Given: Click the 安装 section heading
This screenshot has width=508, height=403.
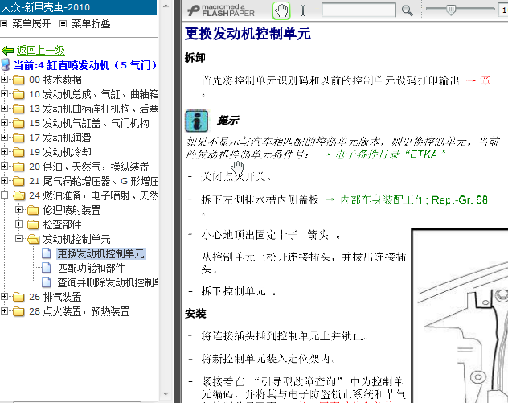Looking at the screenshot, I should click(195, 314).
